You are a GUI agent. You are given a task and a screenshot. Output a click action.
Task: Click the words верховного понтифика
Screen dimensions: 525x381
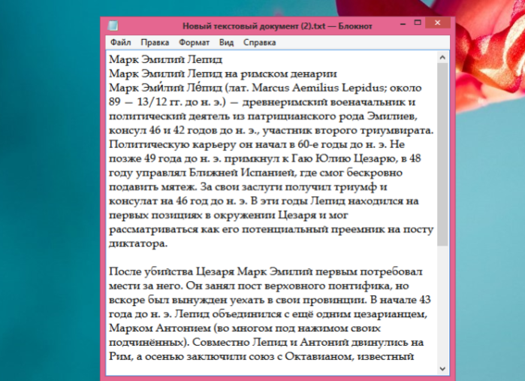tap(327, 286)
